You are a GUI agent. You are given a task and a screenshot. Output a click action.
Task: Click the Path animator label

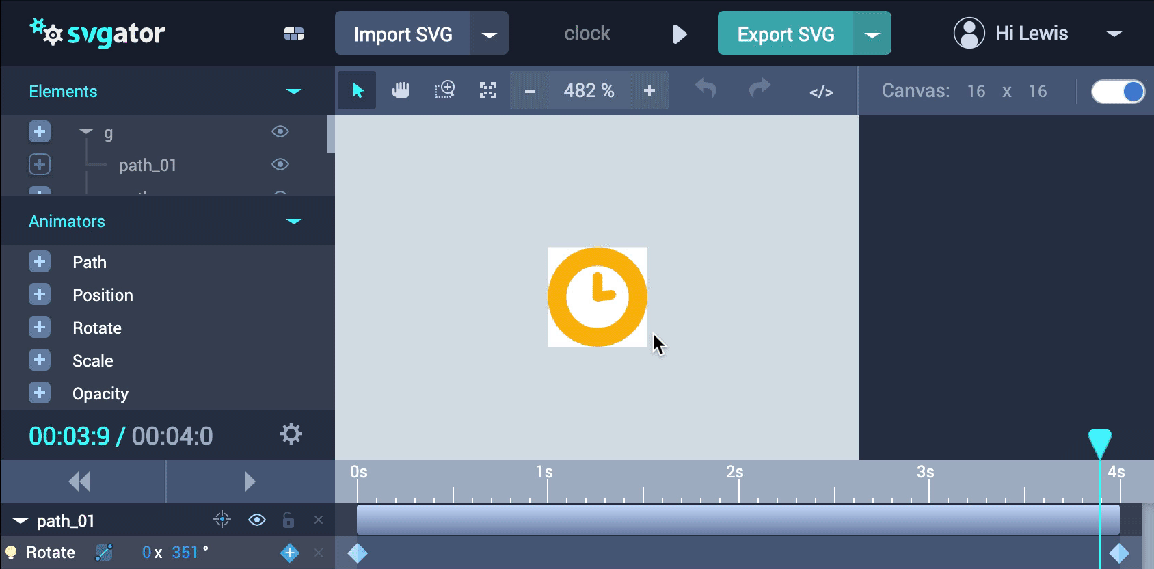pos(90,262)
